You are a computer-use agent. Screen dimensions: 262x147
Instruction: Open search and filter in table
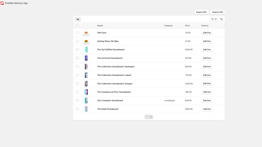point(214,19)
